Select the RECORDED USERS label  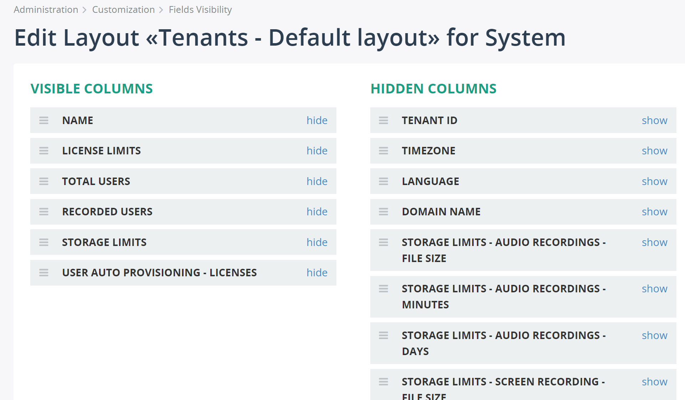(107, 212)
